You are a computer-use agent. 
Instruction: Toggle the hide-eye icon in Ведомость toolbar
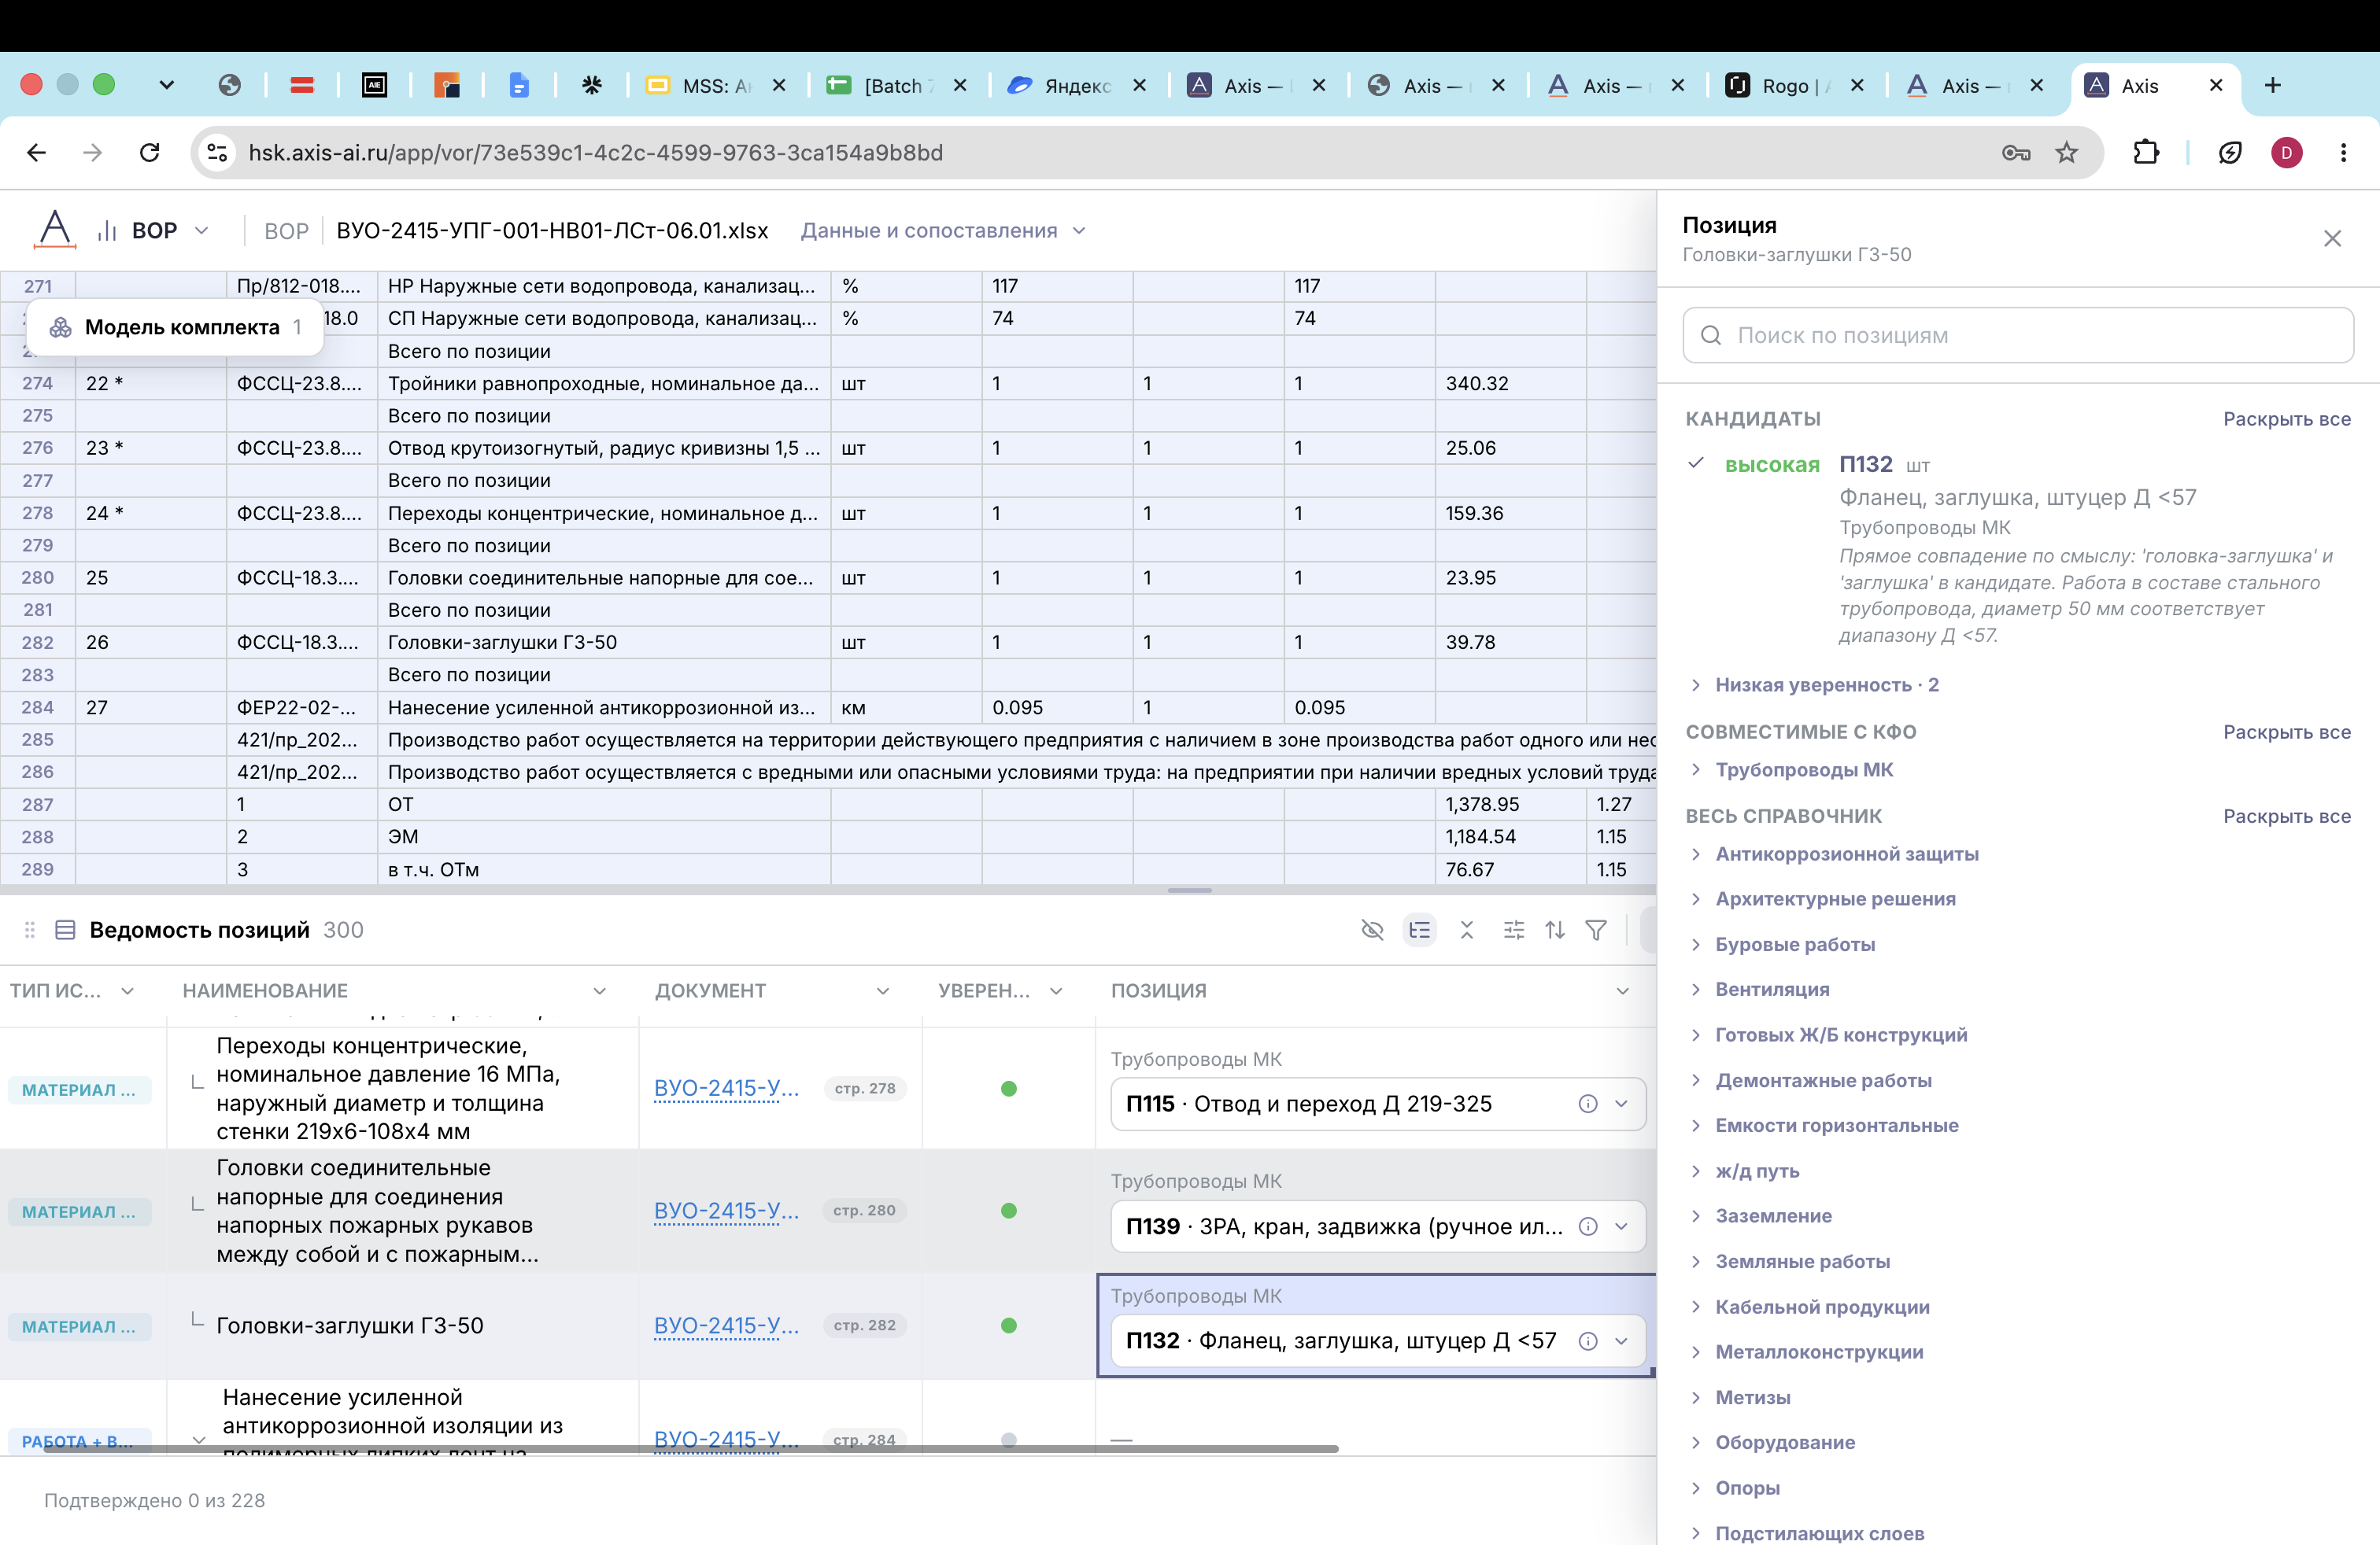pos(1372,931)
